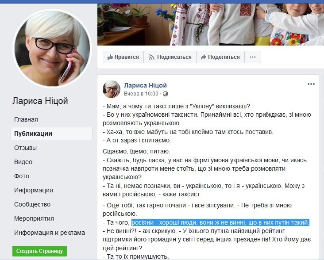Open the Мероприятия section

tap(34, 218)
